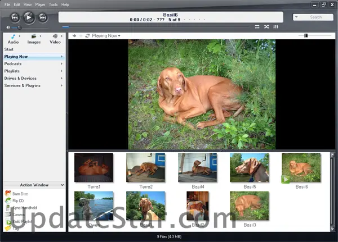
Task: Toggle shuffle playback mode
Action: [266, 26]
